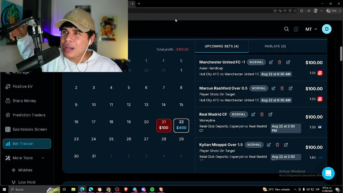Open Prediction Traders from the sidebar
Screen dimensions: 343x193
[x=27, y=115]
